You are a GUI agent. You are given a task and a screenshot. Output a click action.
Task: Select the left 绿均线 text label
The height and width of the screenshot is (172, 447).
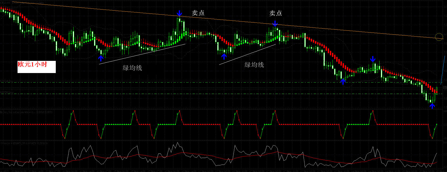click(132, 68)
